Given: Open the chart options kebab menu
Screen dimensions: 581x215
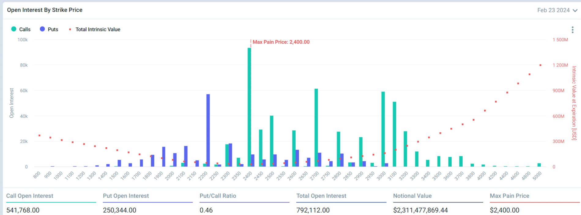Looking at the screenshot, I should (572, 30).
